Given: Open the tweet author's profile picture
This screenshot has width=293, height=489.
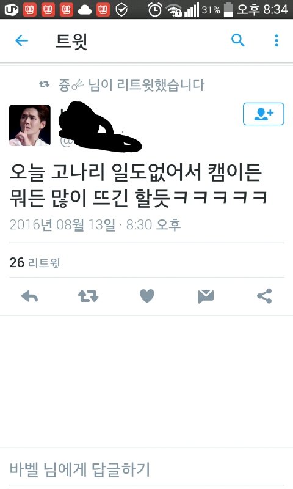Looking at the screenshot, I should click(30, 125).
